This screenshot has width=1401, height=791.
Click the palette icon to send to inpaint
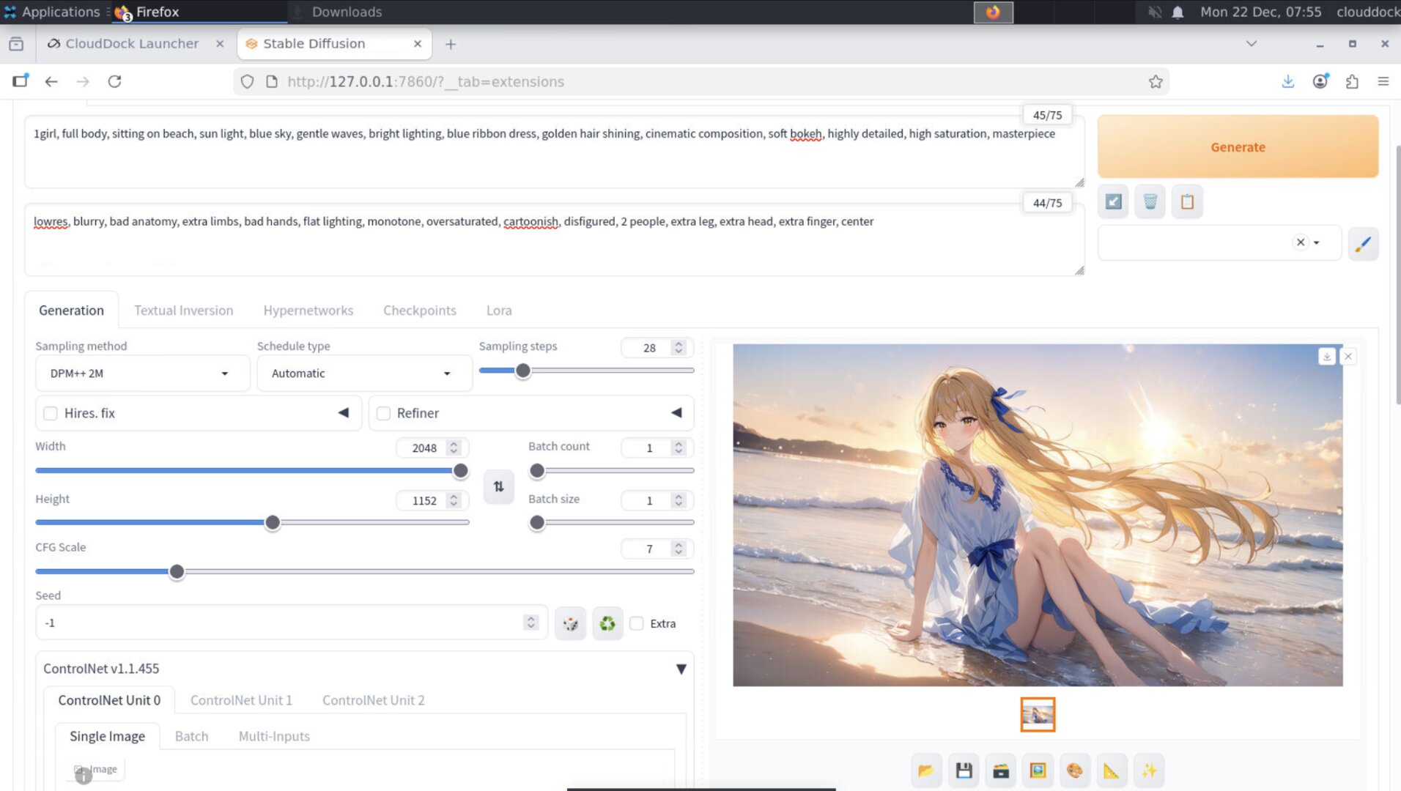coord(1074,770)
